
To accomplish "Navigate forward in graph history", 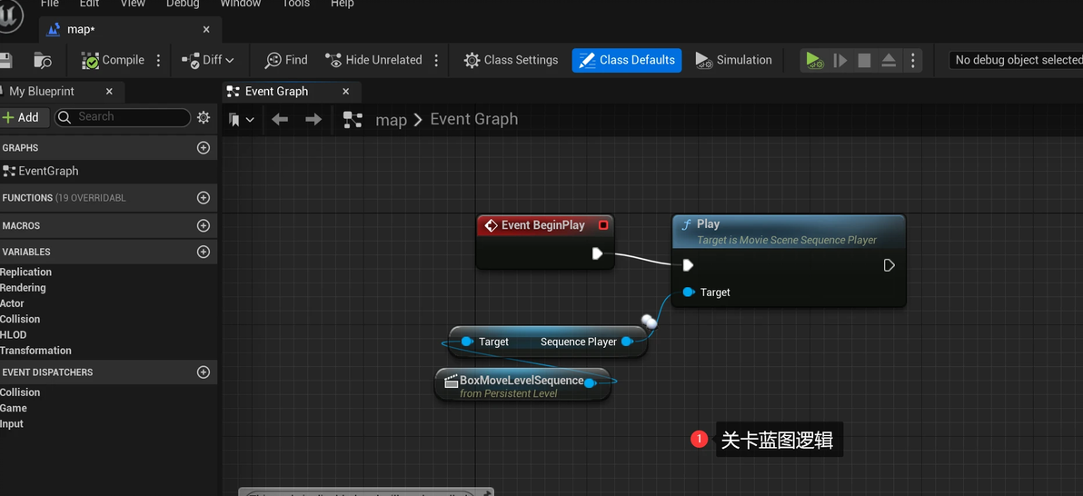I will pos(313,119).
